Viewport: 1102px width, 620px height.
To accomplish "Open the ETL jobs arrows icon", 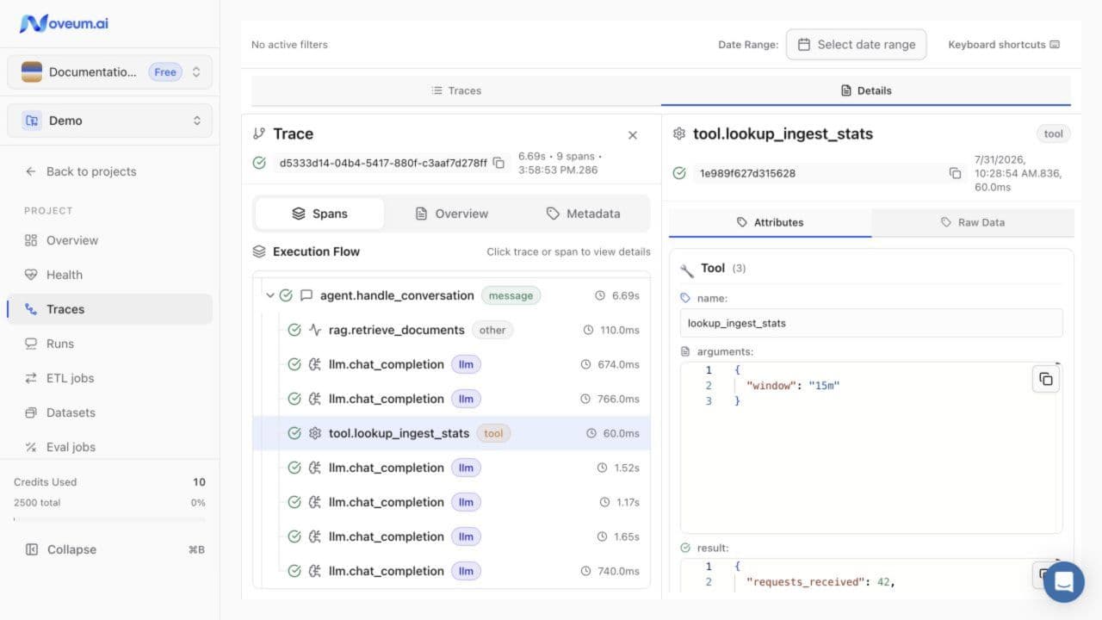I will [x=31, y=378].
